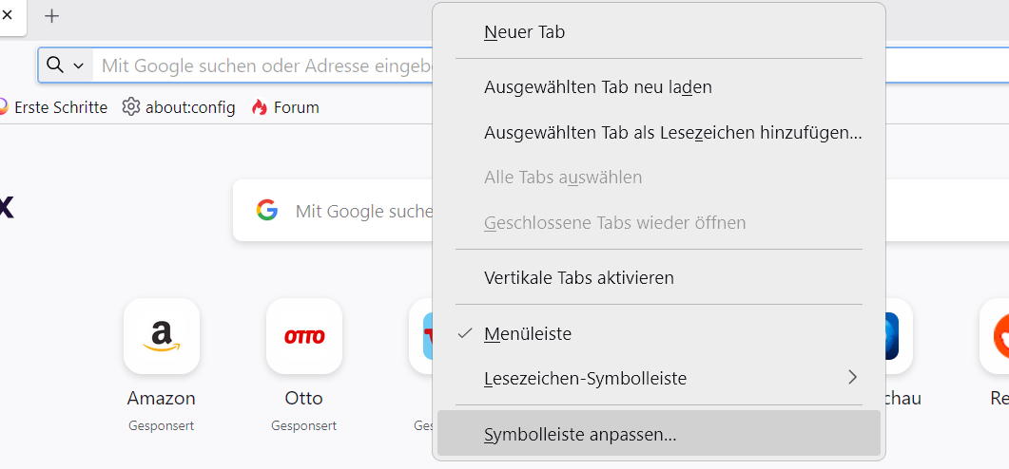1009x469 pixels.
Task: Open the Erste Schritte bookmark
Action: click(x=60, y=107)
